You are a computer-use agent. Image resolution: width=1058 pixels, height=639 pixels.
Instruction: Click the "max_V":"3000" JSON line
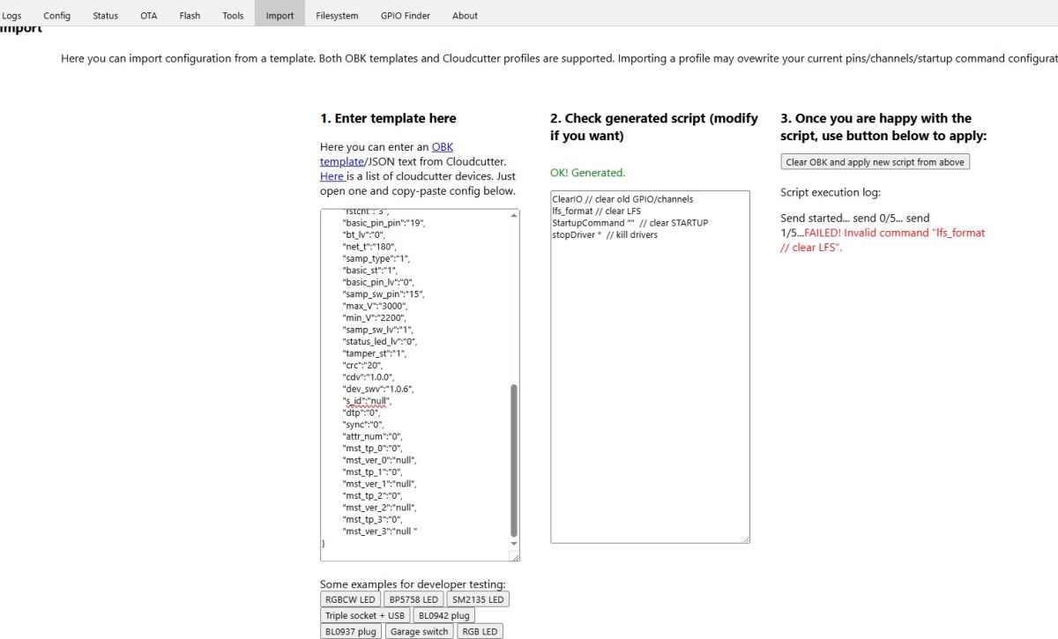click(375, 306)
